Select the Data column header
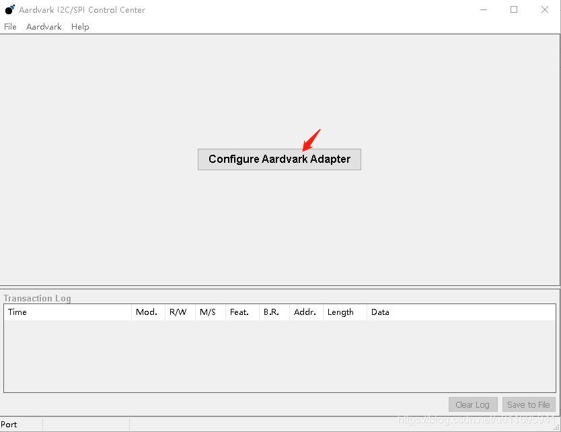 tap(461, 312)
